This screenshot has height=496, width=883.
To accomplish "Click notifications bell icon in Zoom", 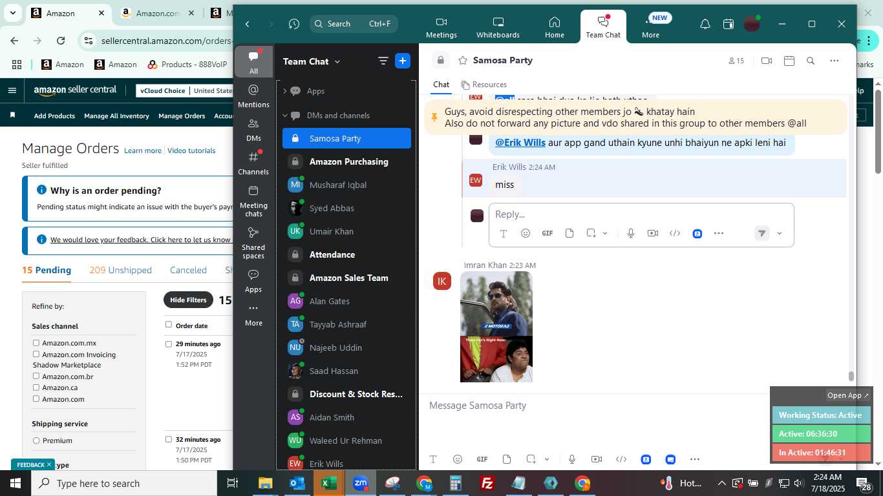I will click(705, 24).
